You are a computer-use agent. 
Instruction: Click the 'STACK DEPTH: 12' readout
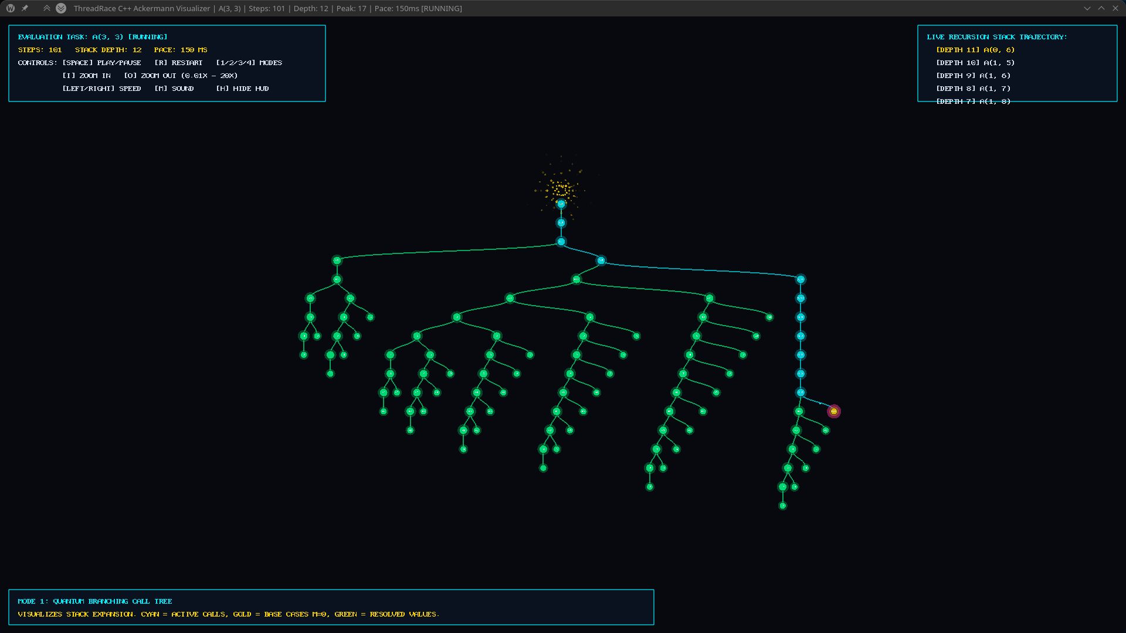pos(108,50)
